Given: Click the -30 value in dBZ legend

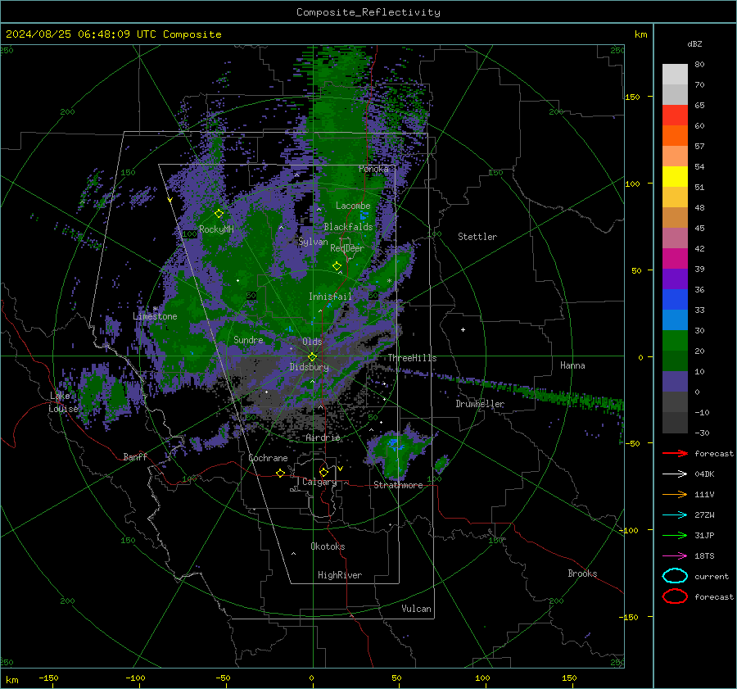Looking at the screenshot, I should coord(702,433).
